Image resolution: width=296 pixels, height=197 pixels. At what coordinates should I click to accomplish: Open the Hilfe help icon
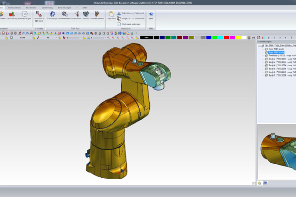pyautogui.click(x=151, y=15)
